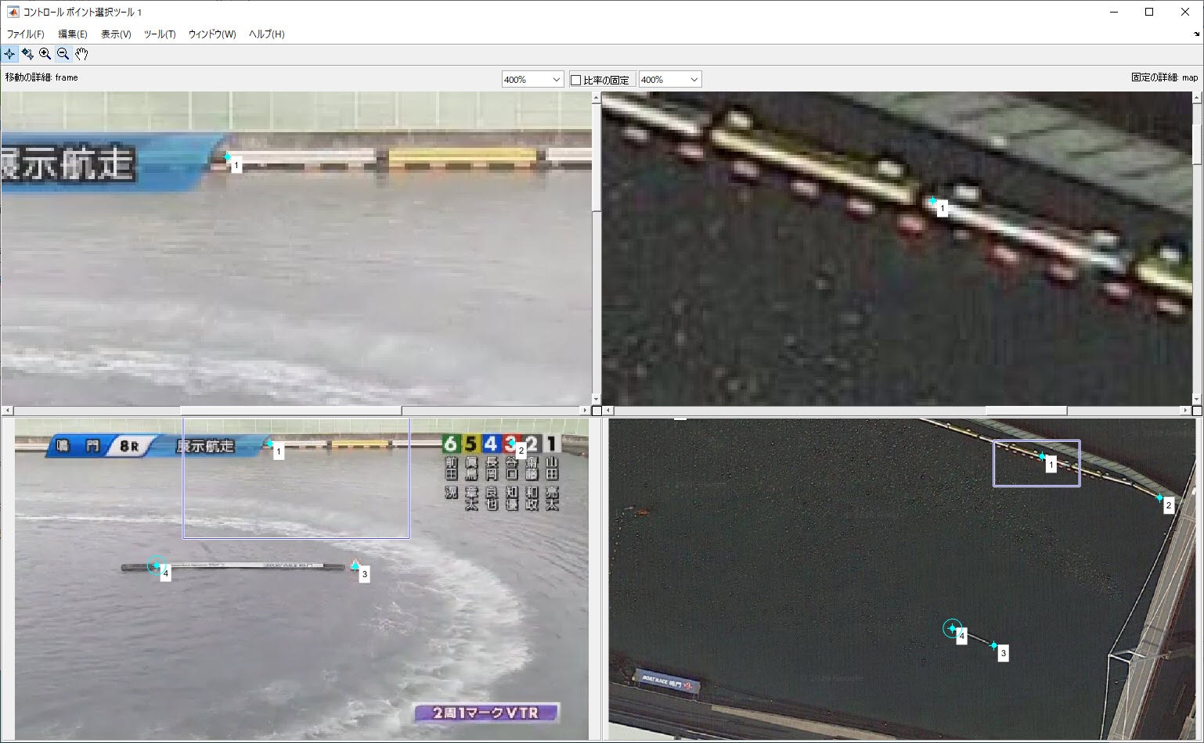The image size is (1204, 743).
Task: Activate the zoom out magnifier tool
Action: pyautogui.click(x=63, y=54)
